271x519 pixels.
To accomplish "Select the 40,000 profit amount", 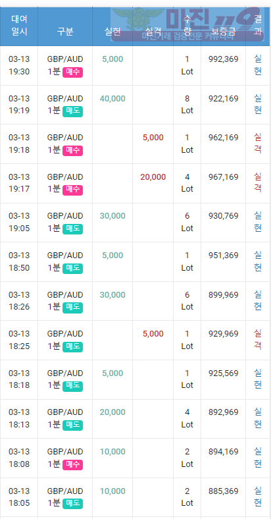I will tap(112, 98).
